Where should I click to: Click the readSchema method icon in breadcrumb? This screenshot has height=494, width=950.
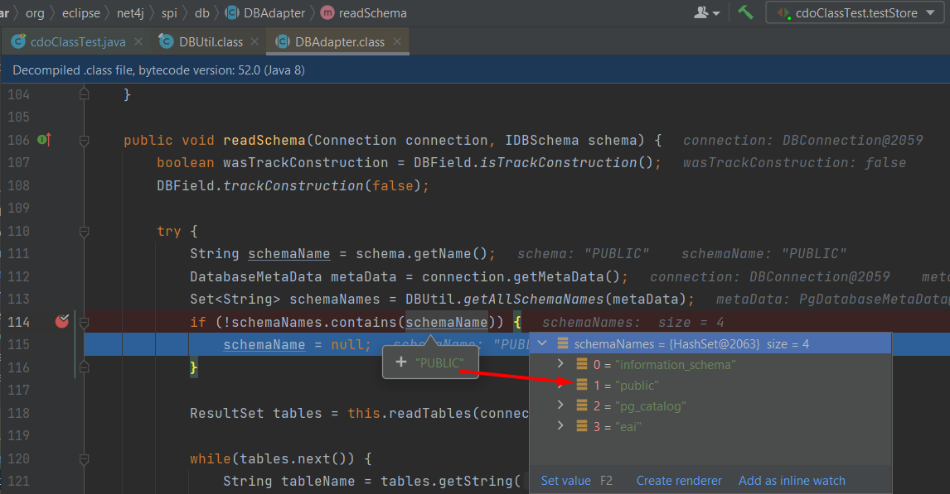327,13
